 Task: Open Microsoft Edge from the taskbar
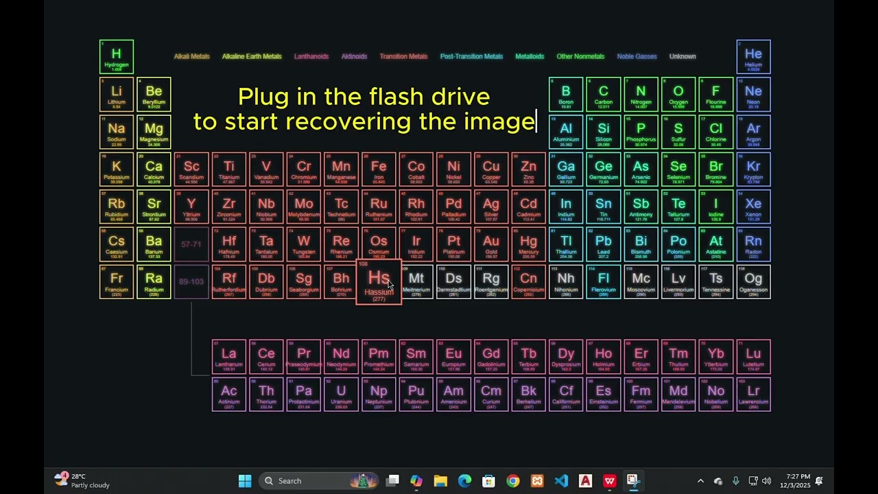pos(464,481)
